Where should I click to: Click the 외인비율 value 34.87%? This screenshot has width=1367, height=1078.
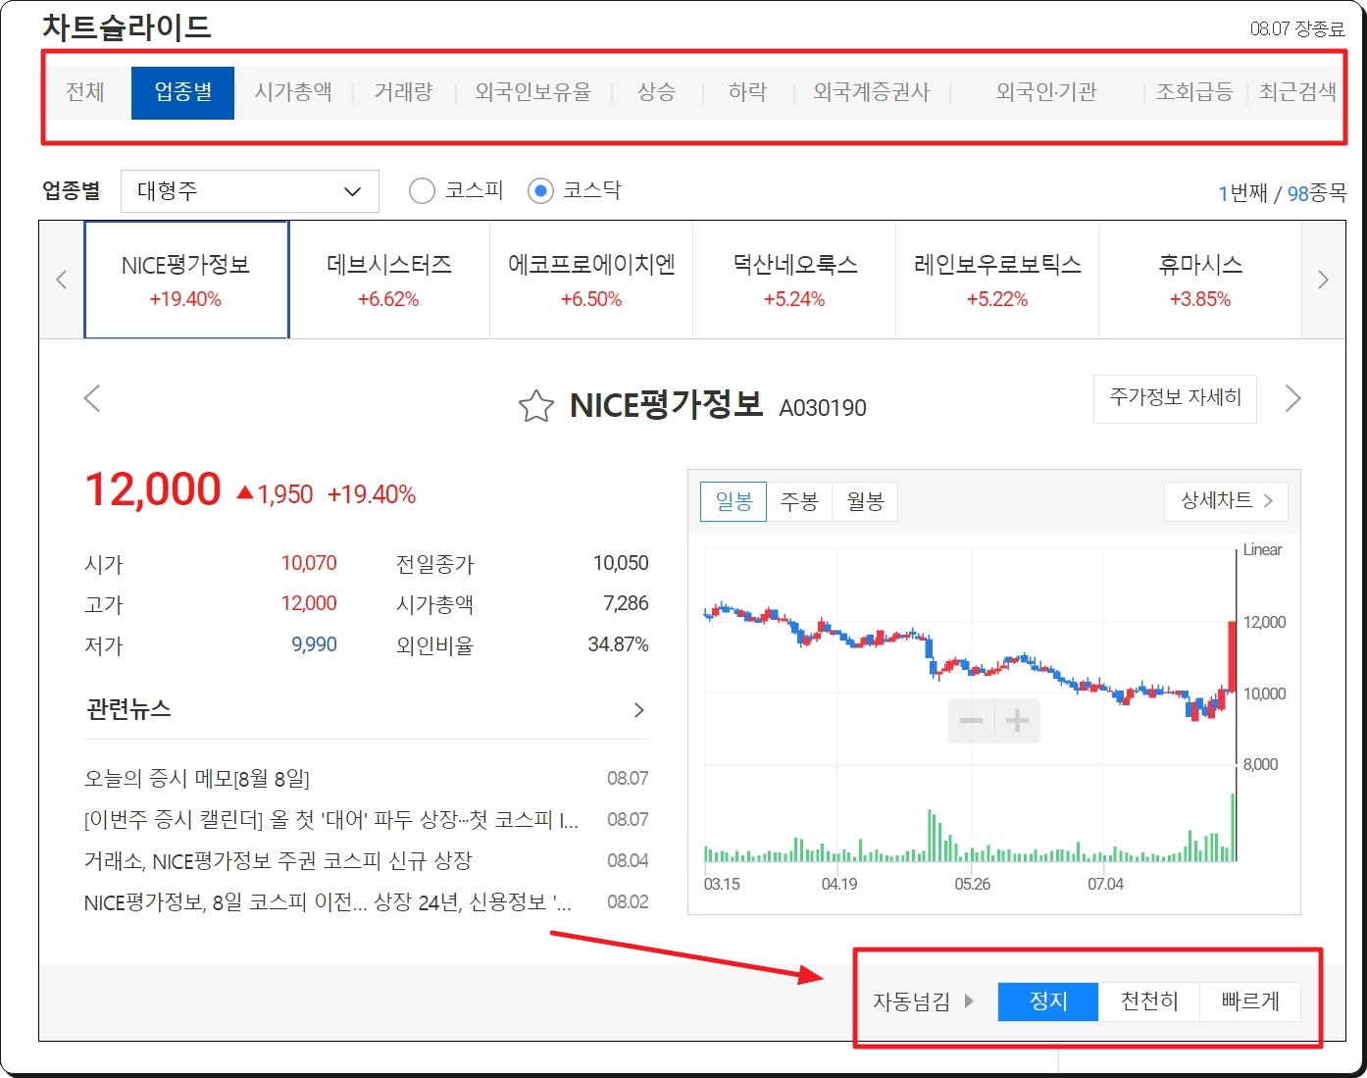click(618, 644)
